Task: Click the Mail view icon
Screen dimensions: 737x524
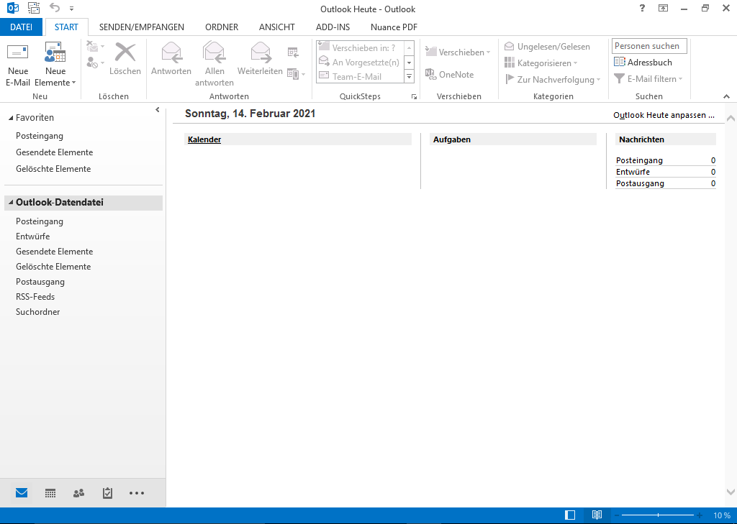Action: [x=22, y=493]
